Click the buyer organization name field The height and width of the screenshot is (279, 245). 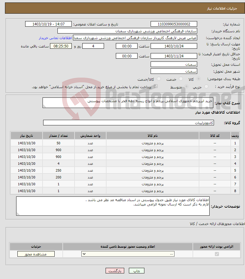[127, 31]
